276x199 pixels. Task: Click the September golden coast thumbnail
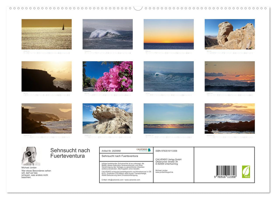click(x=46, y=118)
